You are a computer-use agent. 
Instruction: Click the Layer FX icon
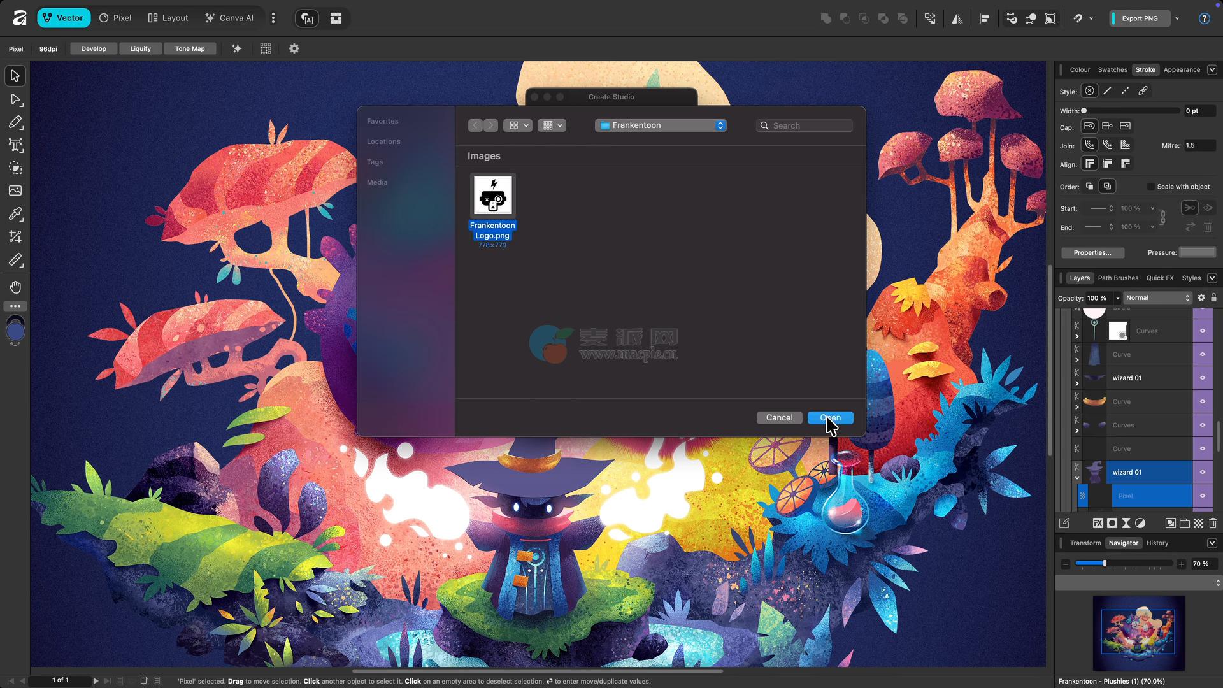1098,523
